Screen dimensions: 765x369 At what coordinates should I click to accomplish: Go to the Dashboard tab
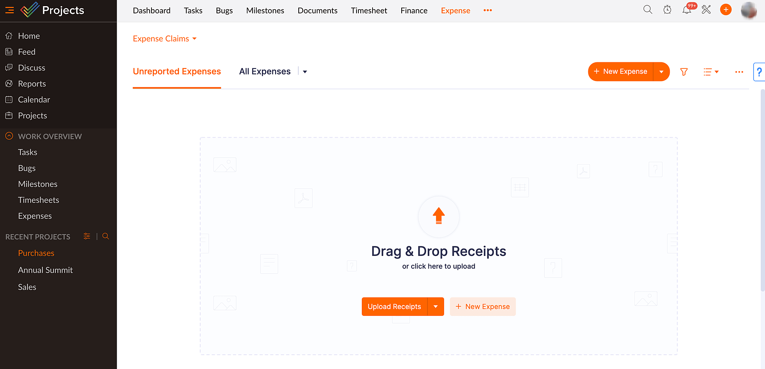(x=152, y=11)
